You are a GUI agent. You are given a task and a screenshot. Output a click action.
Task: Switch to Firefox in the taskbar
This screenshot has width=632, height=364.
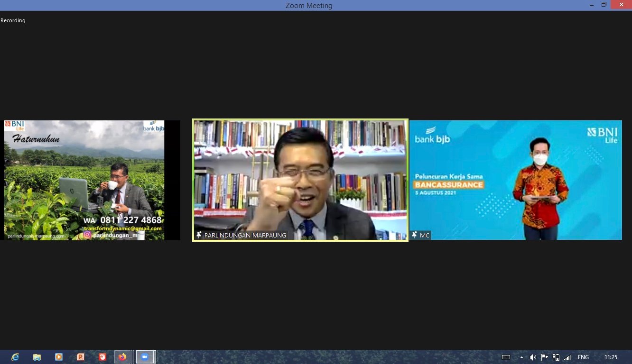click(x=123, y=357)
